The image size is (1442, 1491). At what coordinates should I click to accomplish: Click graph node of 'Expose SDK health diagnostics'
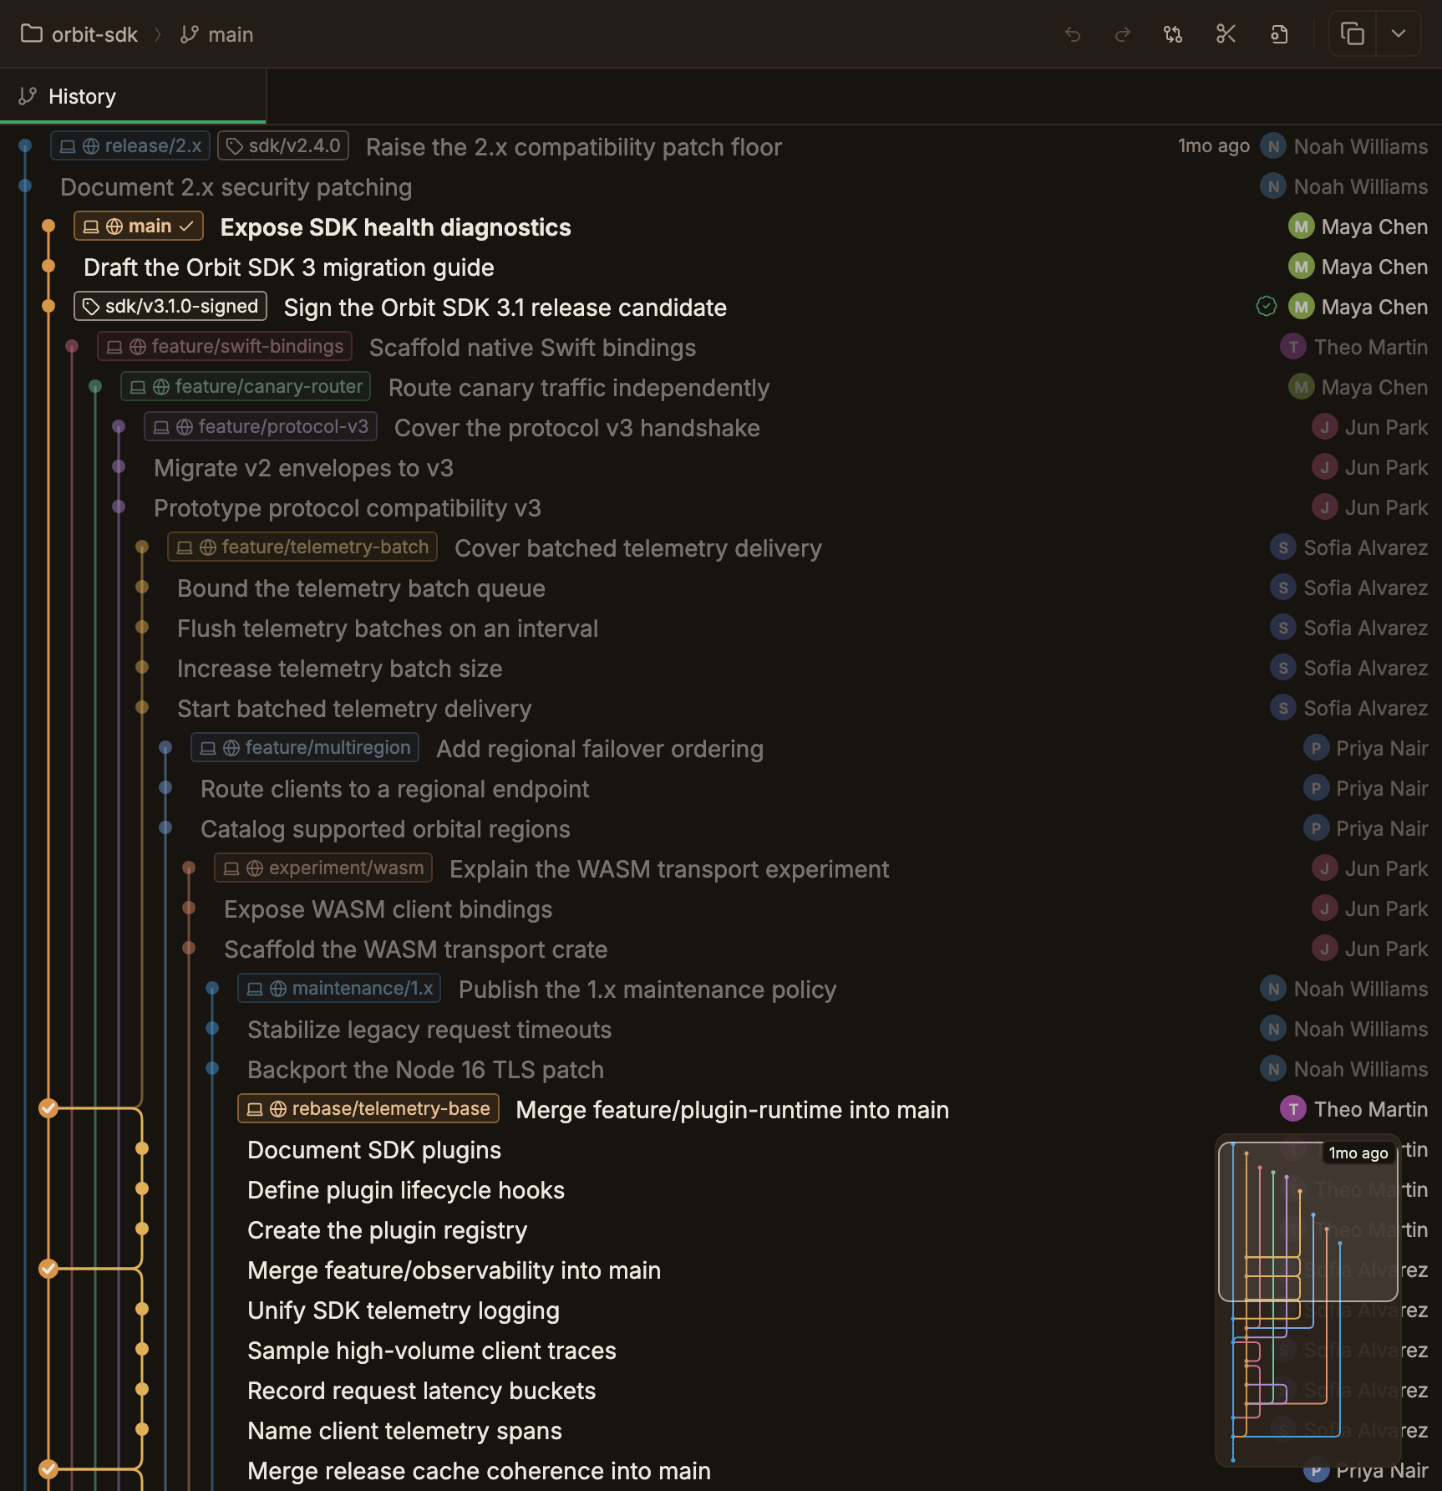coord(48,226)
